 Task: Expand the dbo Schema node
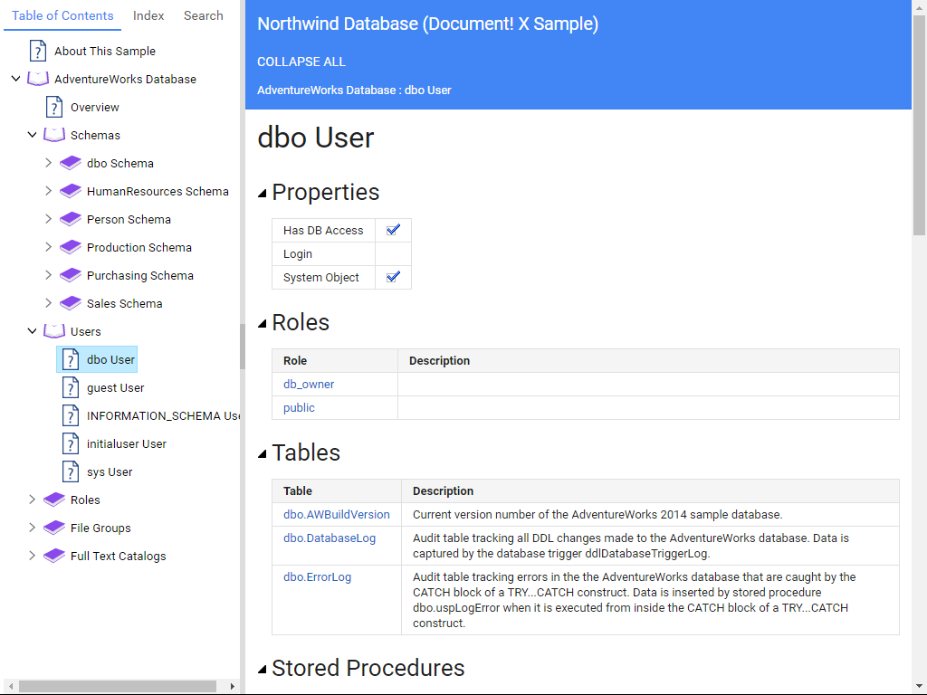tap(49, 163)
